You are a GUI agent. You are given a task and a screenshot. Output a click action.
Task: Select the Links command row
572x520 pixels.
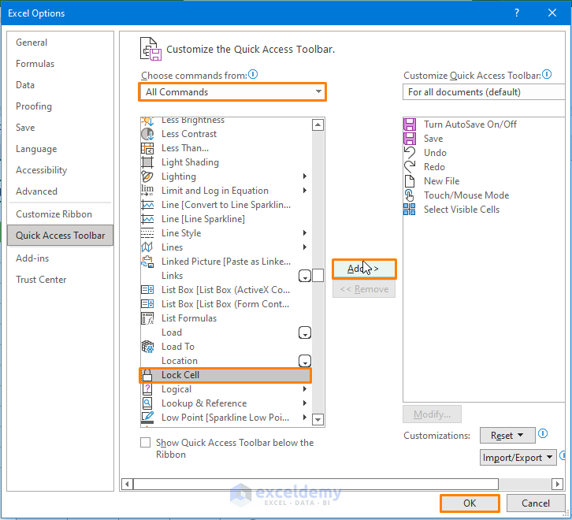[226, 276]
